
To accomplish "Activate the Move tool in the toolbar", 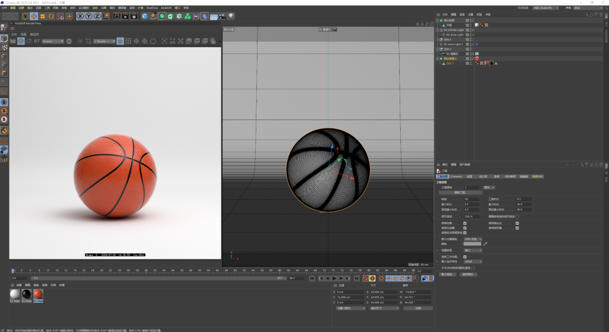I will tap(34, 16).
